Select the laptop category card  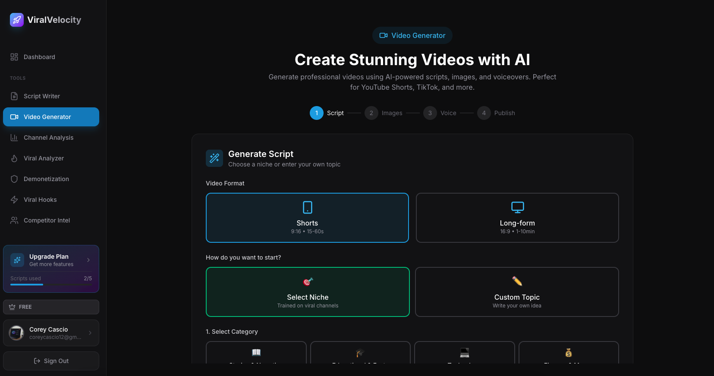465,352
